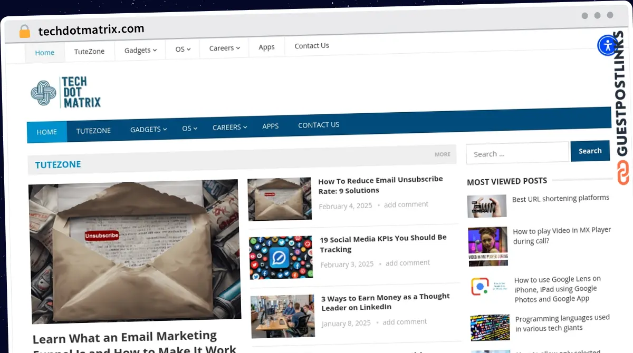Open TuteZone in the top menu
Viewport: 633px width, 353px height.
89,51
